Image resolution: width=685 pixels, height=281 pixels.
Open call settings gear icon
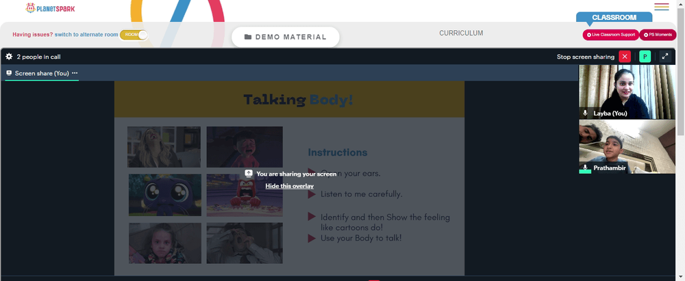coord(9,57)
